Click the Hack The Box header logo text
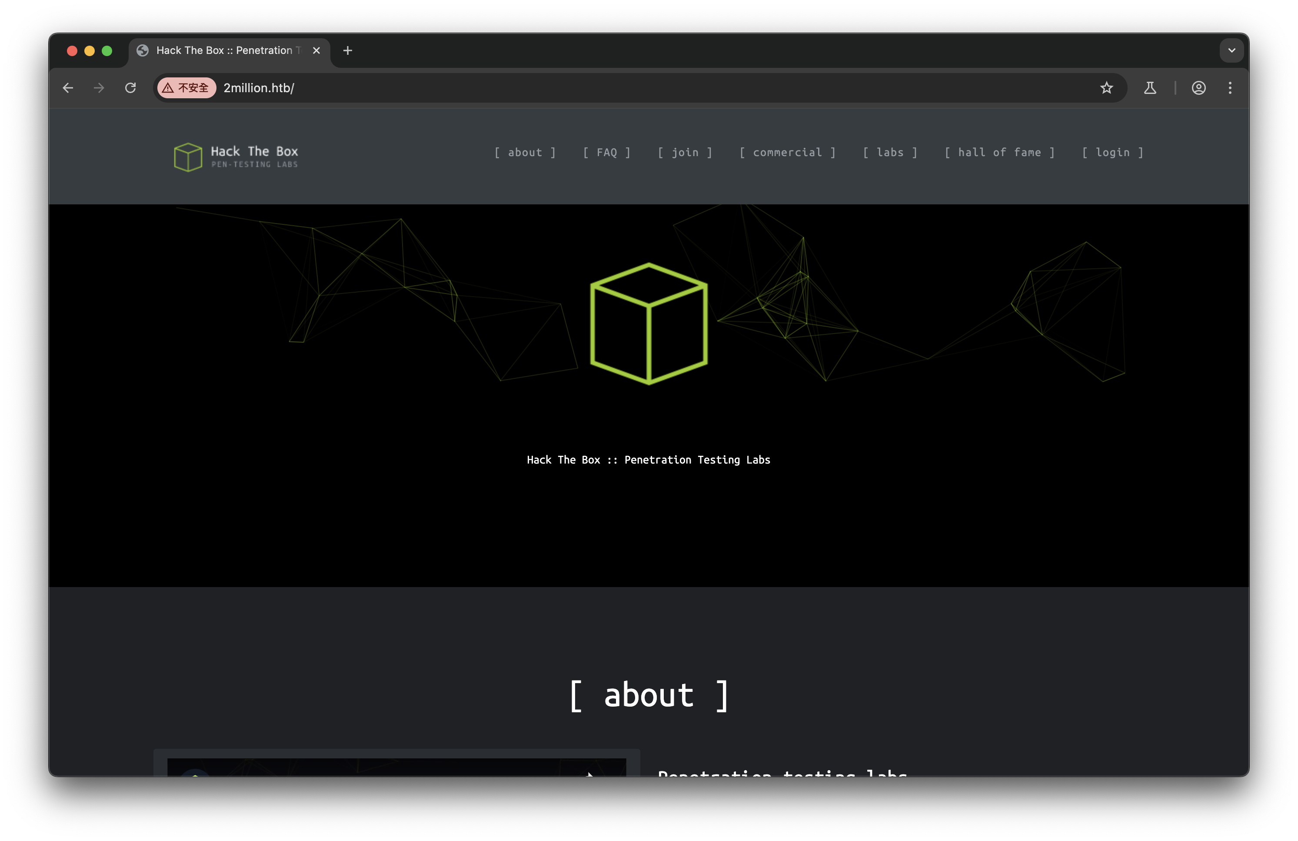 point(254,152)
